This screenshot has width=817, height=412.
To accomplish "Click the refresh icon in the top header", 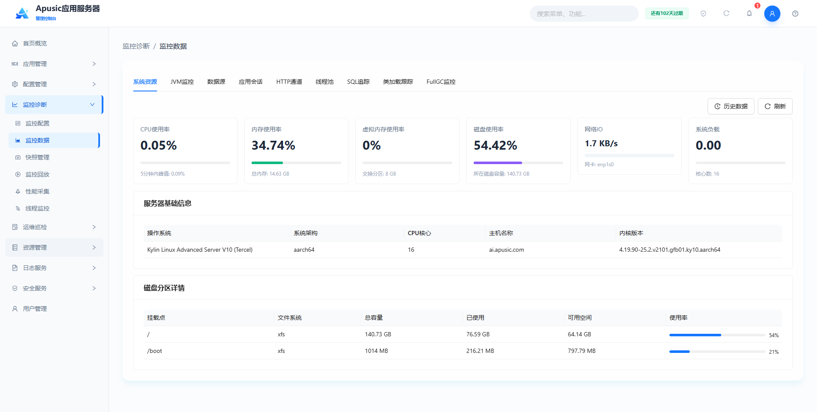I will pos(726,14).
